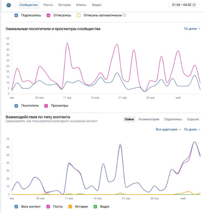Toggle the Посты legend checkbox
The width and height of the screenshot is (204, 213).
(48, 207)
